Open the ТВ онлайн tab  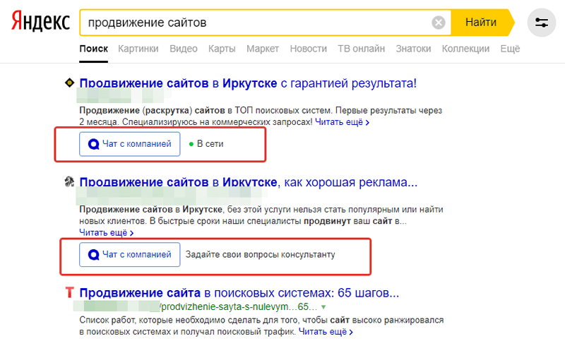[362, 49]
